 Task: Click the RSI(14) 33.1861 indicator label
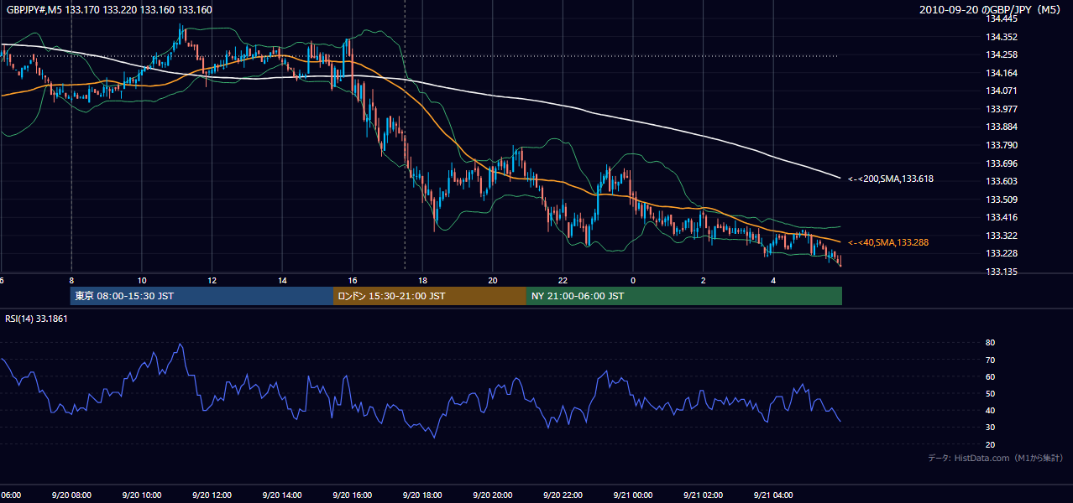[x=36, y=319]
